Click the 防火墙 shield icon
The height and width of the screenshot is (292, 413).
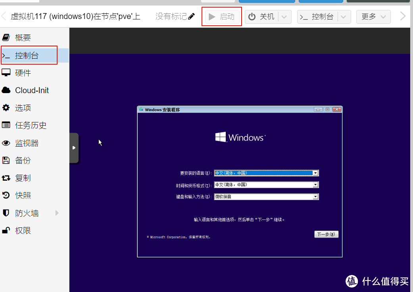[x=6, y=213]
